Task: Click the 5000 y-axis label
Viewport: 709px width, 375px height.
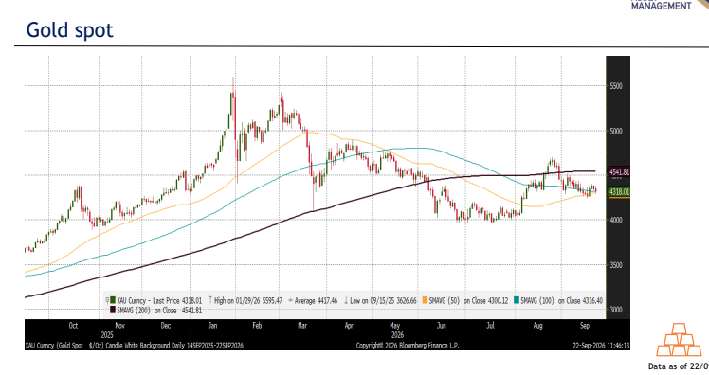Action: click(616, 132)
